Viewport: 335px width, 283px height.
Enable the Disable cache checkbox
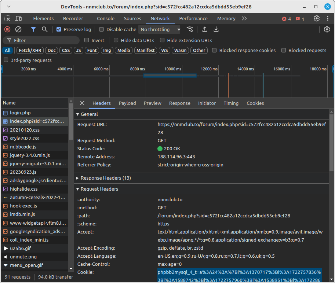coord(102,30)
